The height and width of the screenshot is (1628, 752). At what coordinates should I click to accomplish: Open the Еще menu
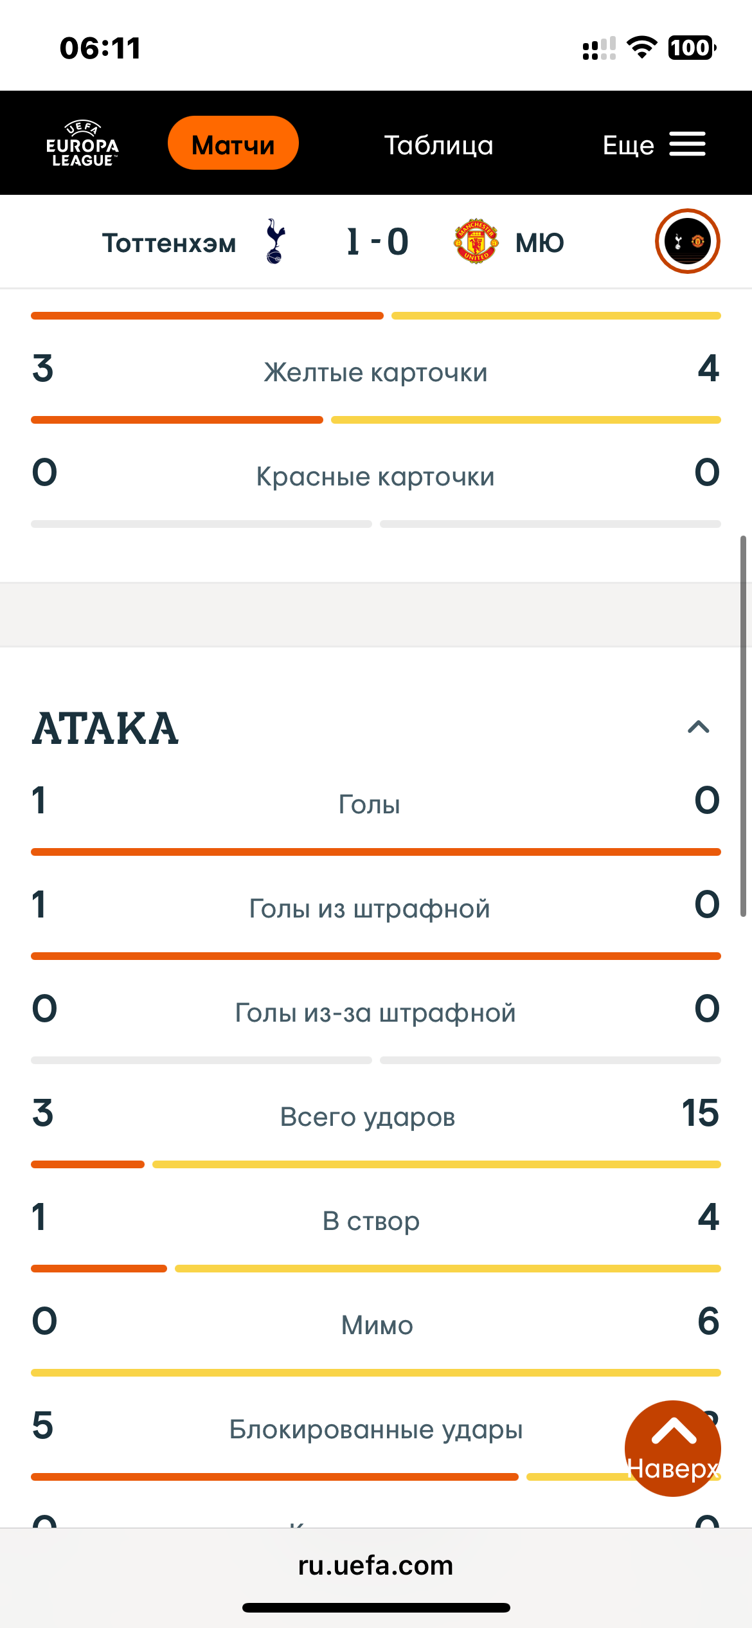tap(628, 145)
